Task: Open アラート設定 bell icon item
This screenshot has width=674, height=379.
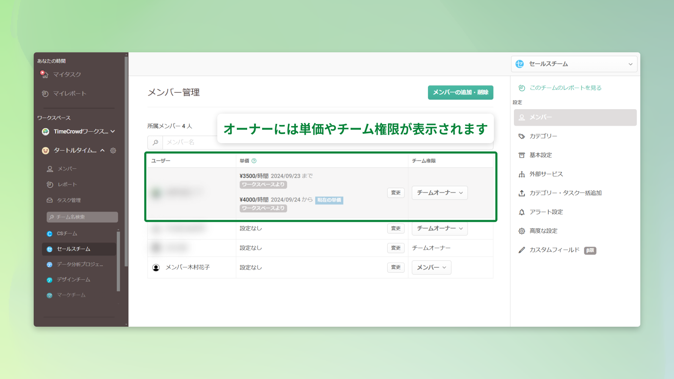Action: coord(546,212)
